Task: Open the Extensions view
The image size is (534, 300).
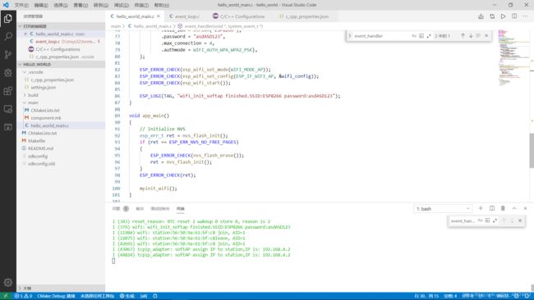Action: [x=8, y=91]
